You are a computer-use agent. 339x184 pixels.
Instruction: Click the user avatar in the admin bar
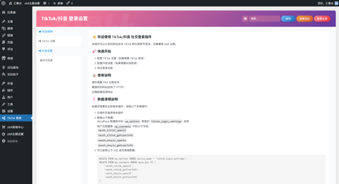tap(336, 3)
